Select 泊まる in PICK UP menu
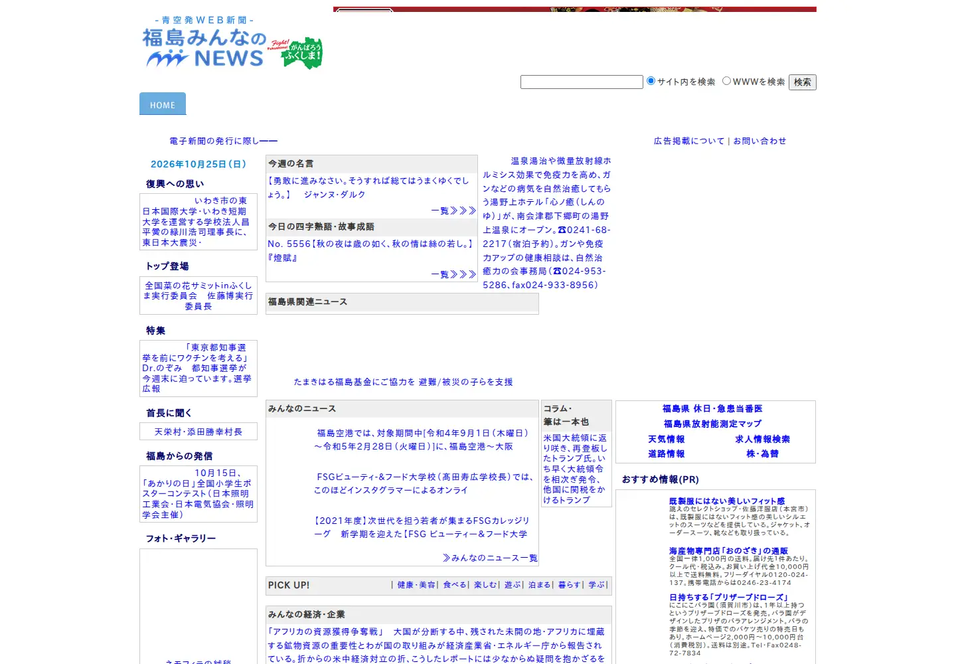 pyautogui.click(x=540, y=585)
